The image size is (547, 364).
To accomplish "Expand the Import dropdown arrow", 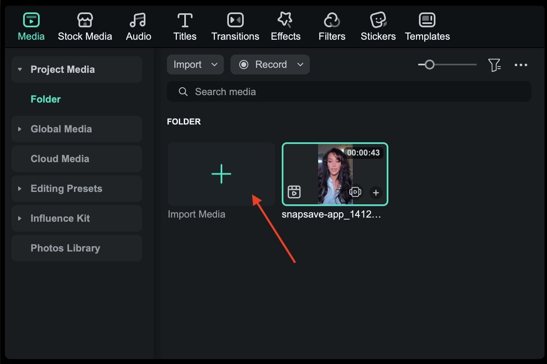I will pyautogui.click(x=214, y=65).
